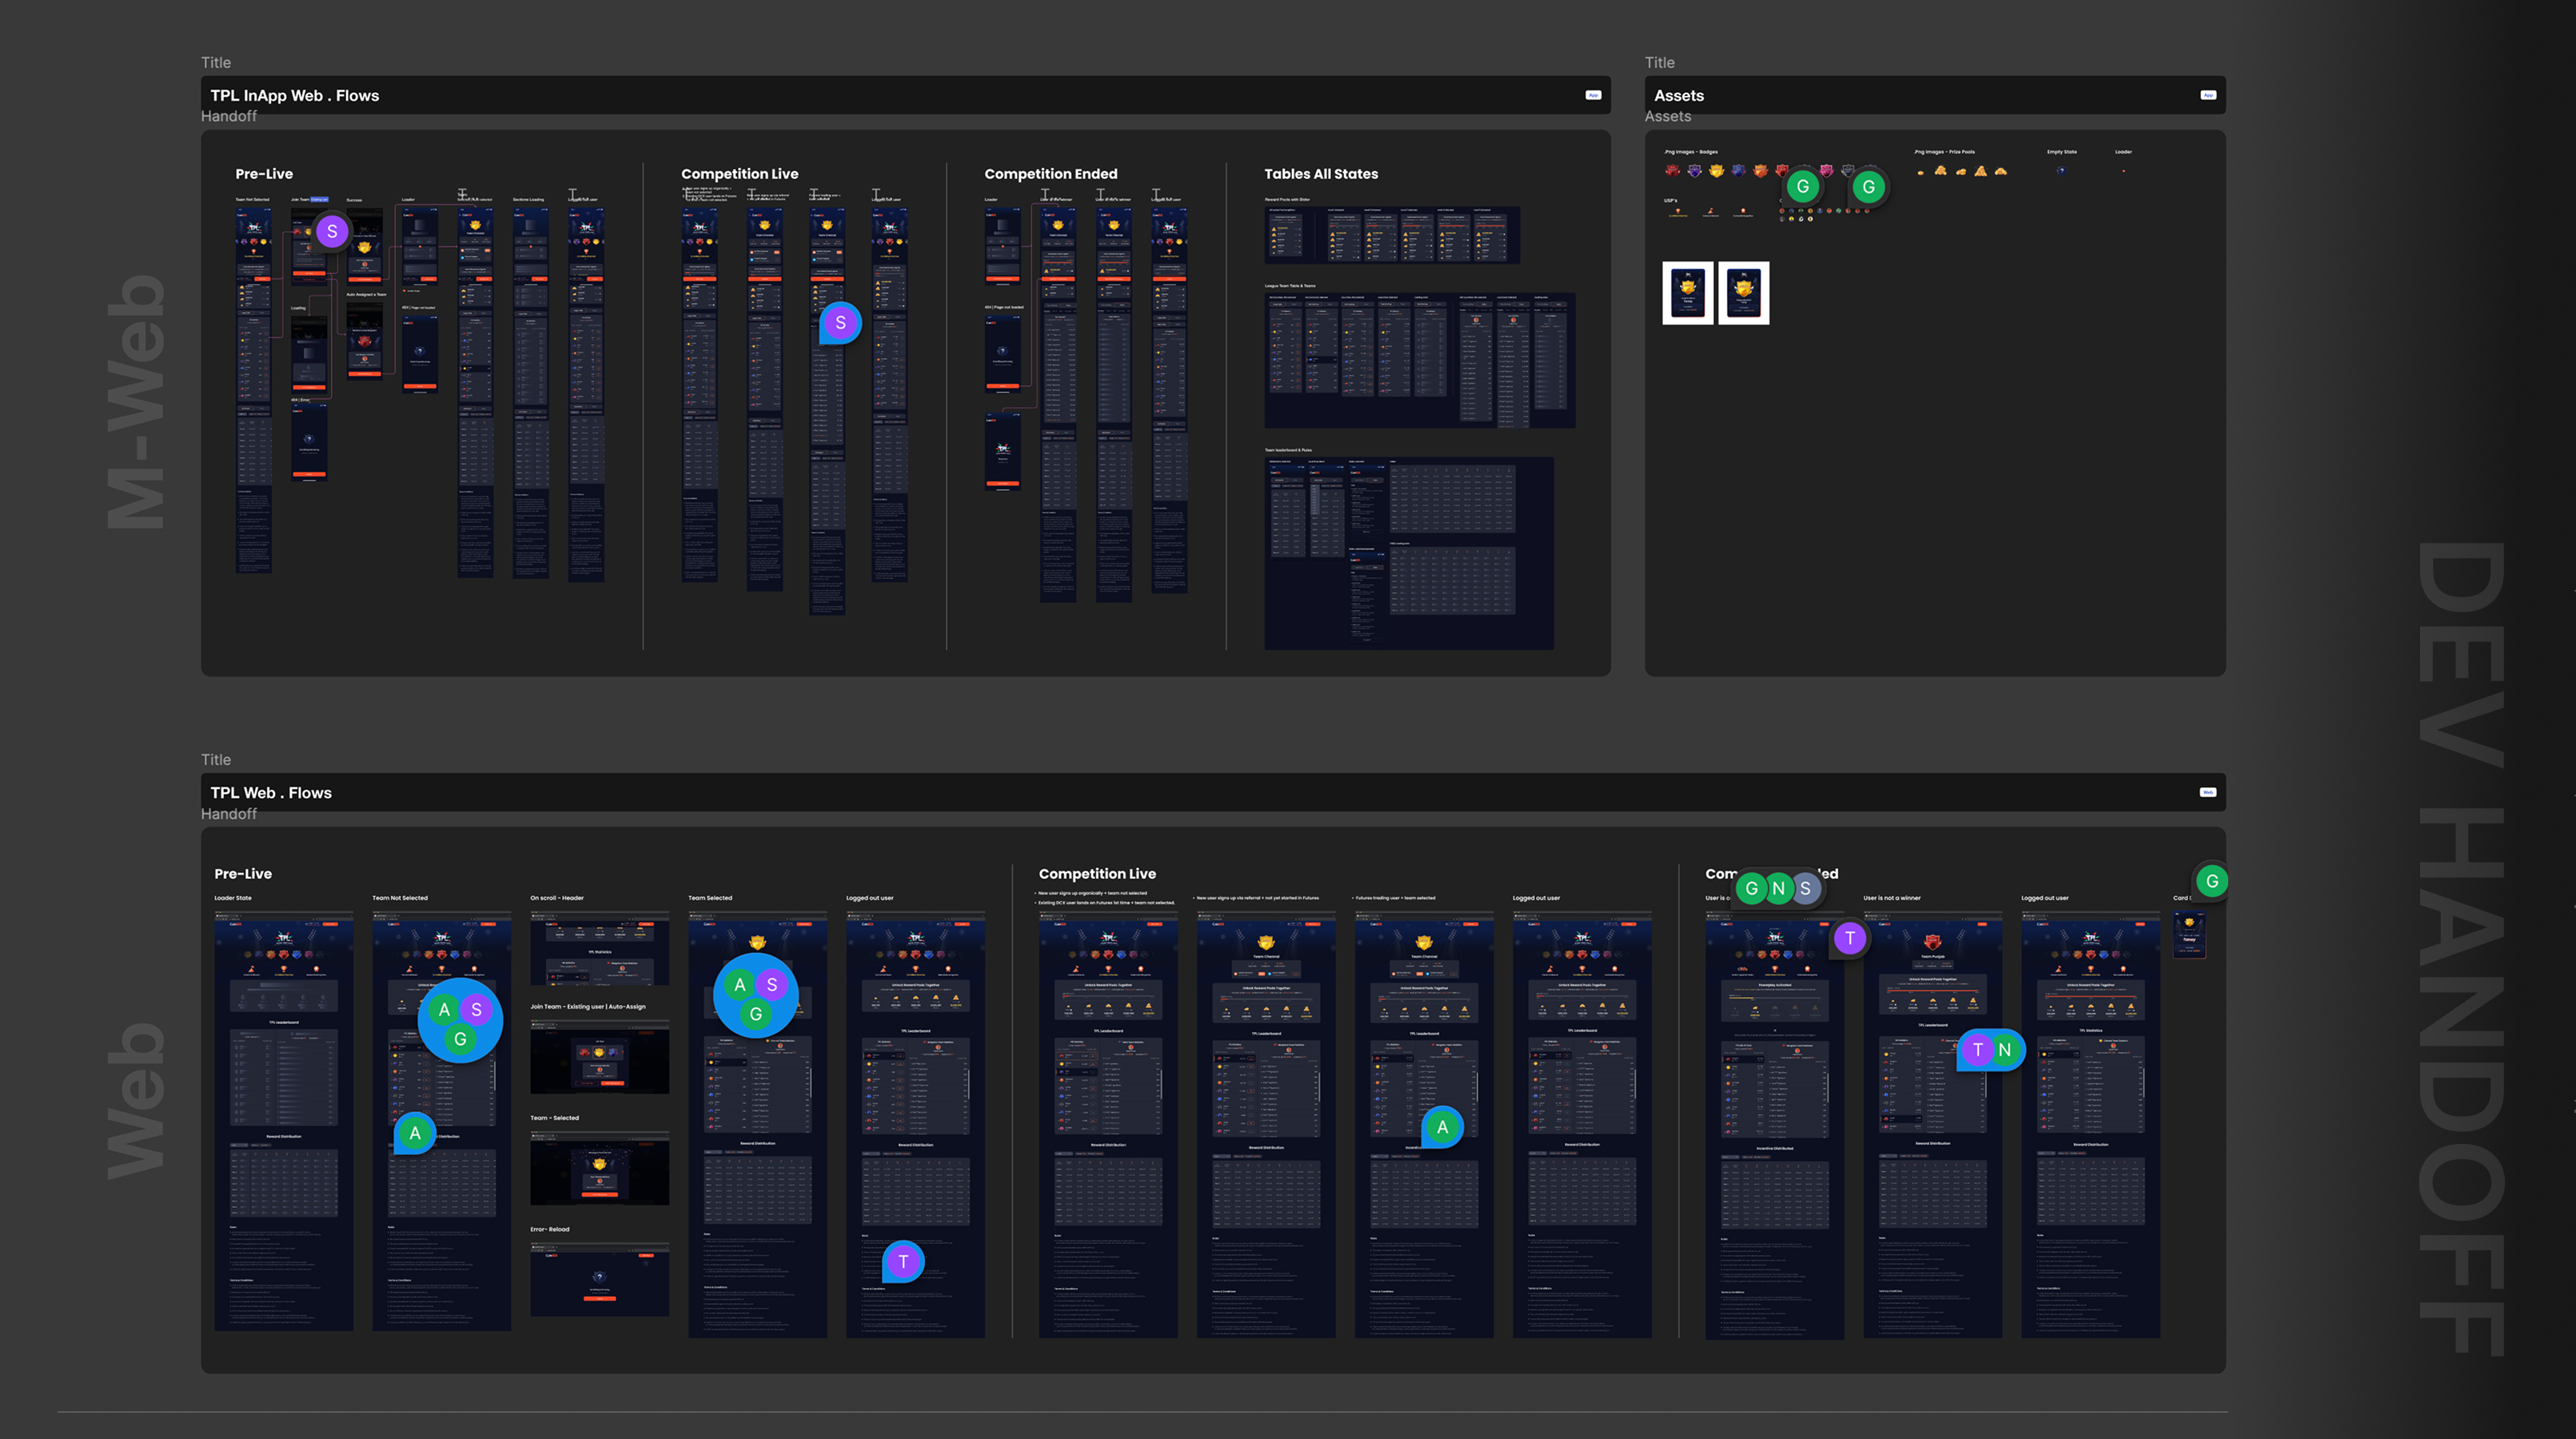Select the Loader State frame in Web Pre-Live
This screenshot has height=1439, width=2576.
pos(283,1120)
